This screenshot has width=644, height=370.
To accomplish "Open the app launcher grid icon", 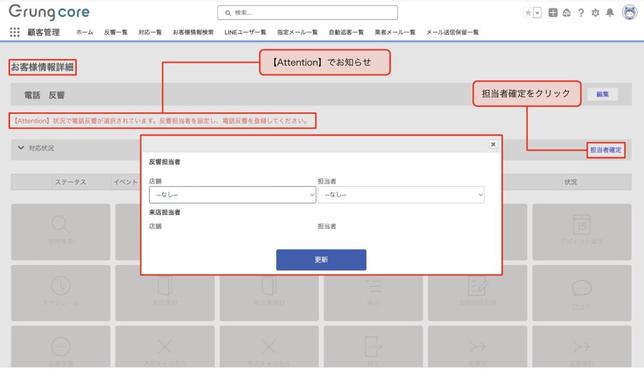I will pyautogui.click(x=14, y=32).
